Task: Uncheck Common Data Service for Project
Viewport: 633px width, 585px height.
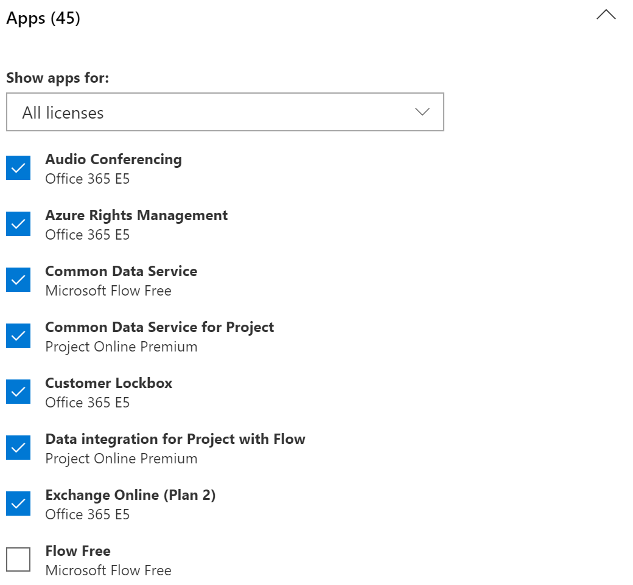Action: 18,336
